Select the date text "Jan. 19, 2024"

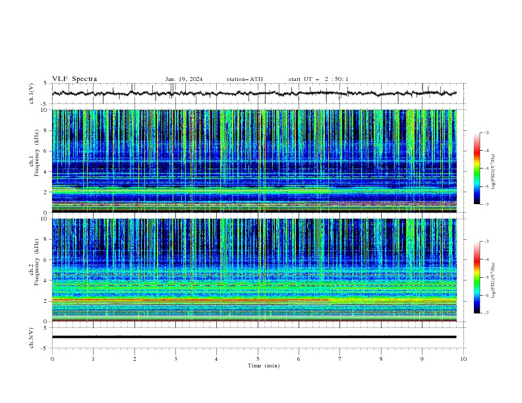click(184, 79)
